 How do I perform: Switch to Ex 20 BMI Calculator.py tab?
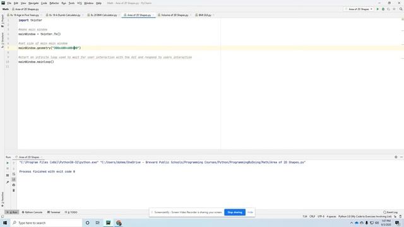tap(104, 15)
